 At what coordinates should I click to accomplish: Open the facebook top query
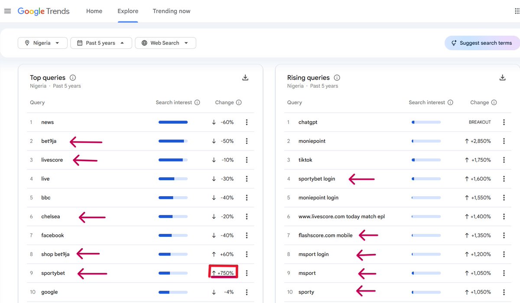coord(52,236)
